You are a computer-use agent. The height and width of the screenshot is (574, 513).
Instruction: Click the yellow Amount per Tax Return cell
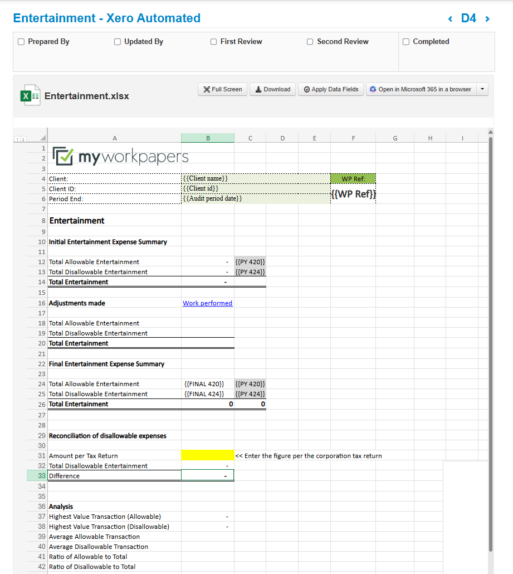[x=208, y=455]
